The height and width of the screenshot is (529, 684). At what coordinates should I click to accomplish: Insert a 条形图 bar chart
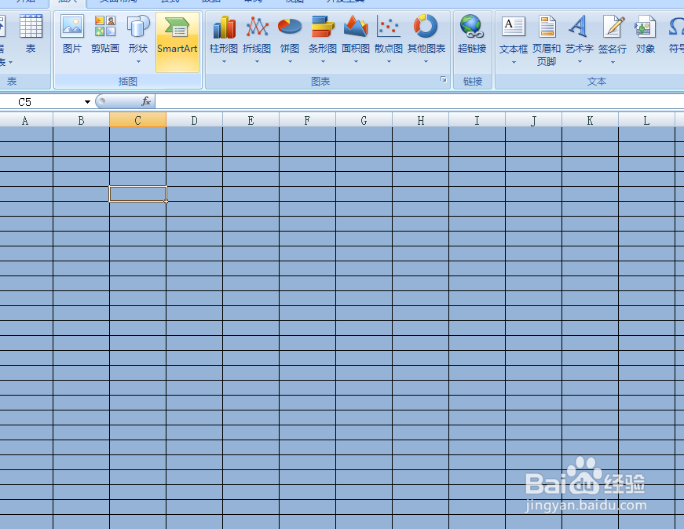[323, 39]
